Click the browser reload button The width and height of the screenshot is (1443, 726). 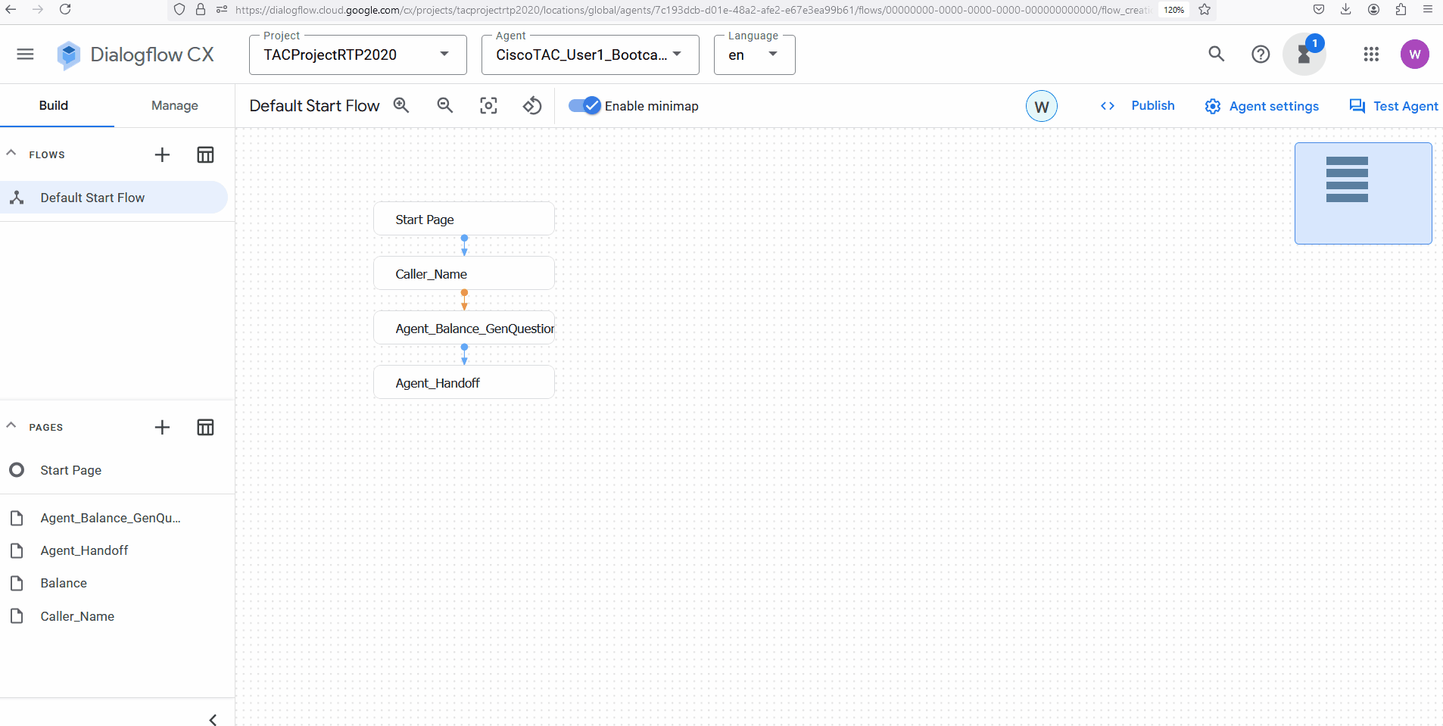tap(65, 10)
